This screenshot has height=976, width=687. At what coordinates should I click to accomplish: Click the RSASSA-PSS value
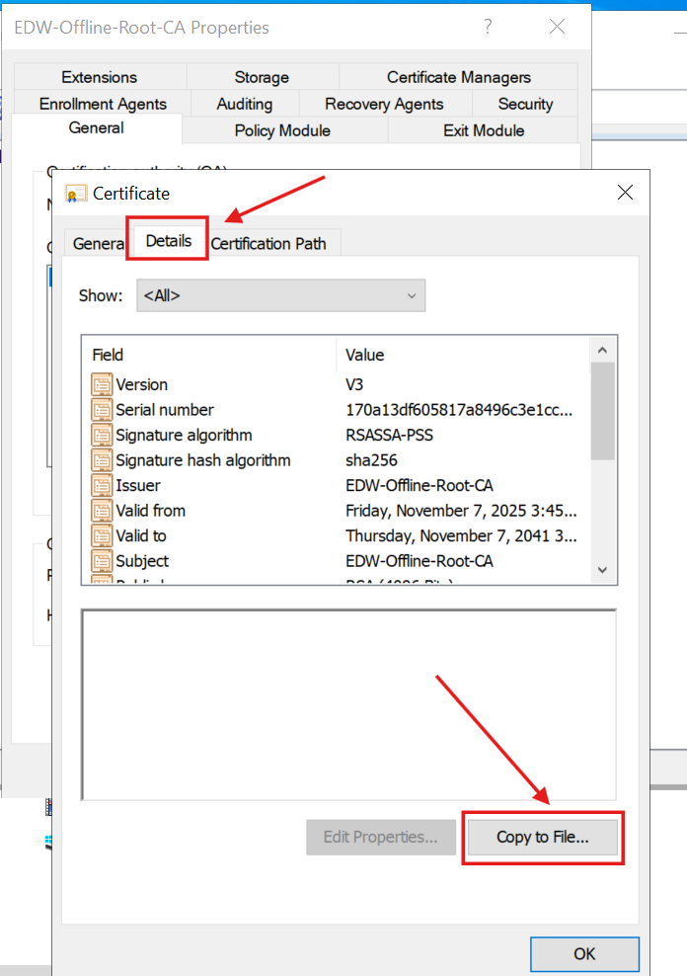pos(389,435)
